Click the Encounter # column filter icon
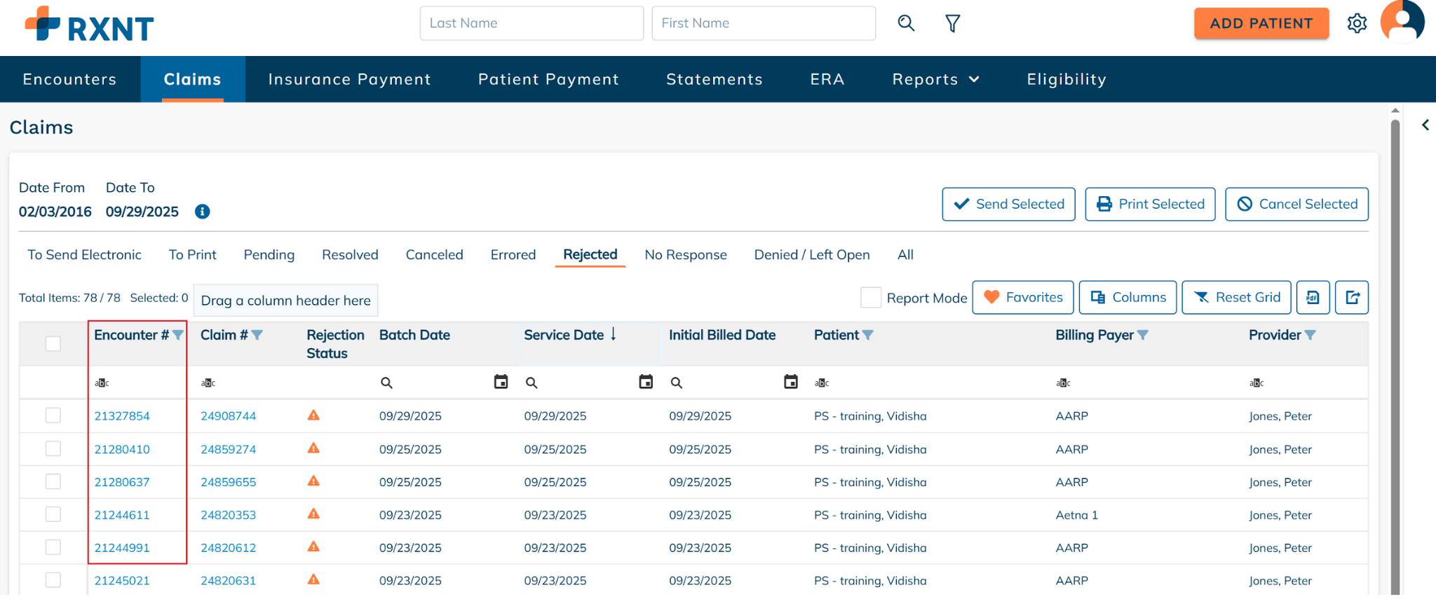Image resolution: width=1436 pixels, height=599 pixels. [x=178, y=336]
